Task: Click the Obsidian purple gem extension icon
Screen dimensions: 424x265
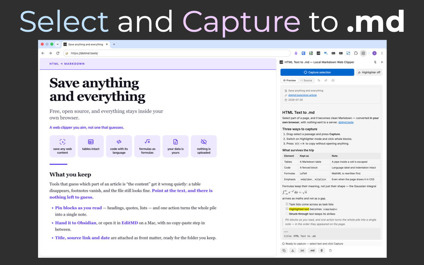Action: (x=296, y=53)
